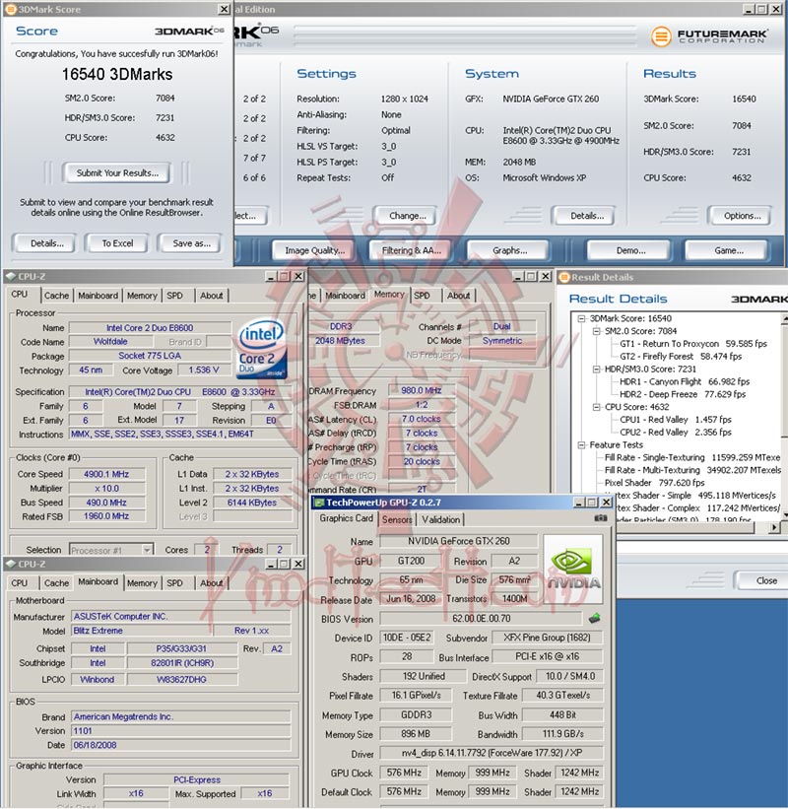Click GPU-Z Name field NVIDIA GeForce GTX 260
The height and width of the screenshot is (809, 788).
coord(458,541)
